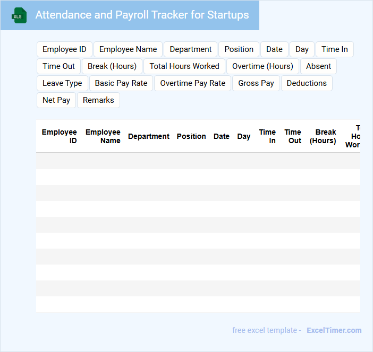Click the Time In tag
Viewport: 373px width, 352px height.
pyautogui.click(x=334, y=49)
